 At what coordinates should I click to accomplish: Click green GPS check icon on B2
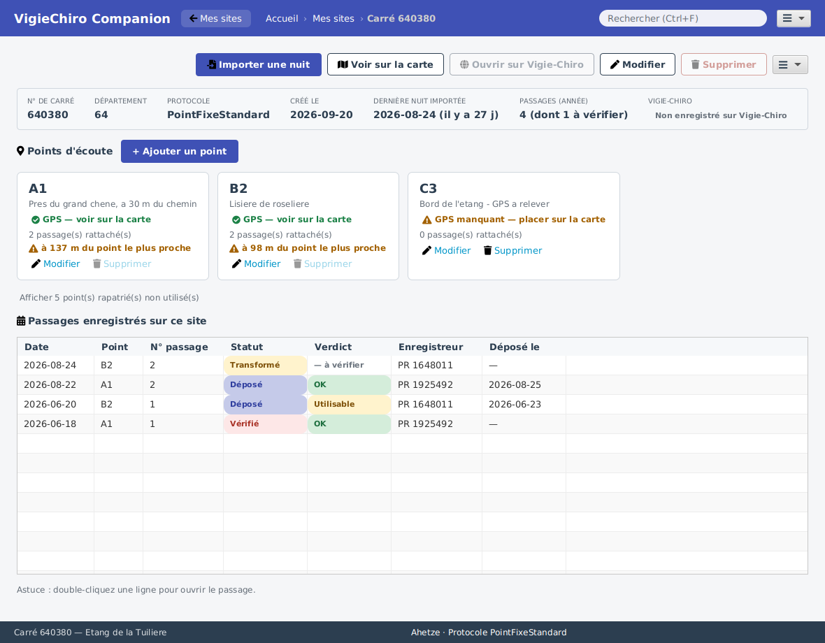click(x=236, y=219)
